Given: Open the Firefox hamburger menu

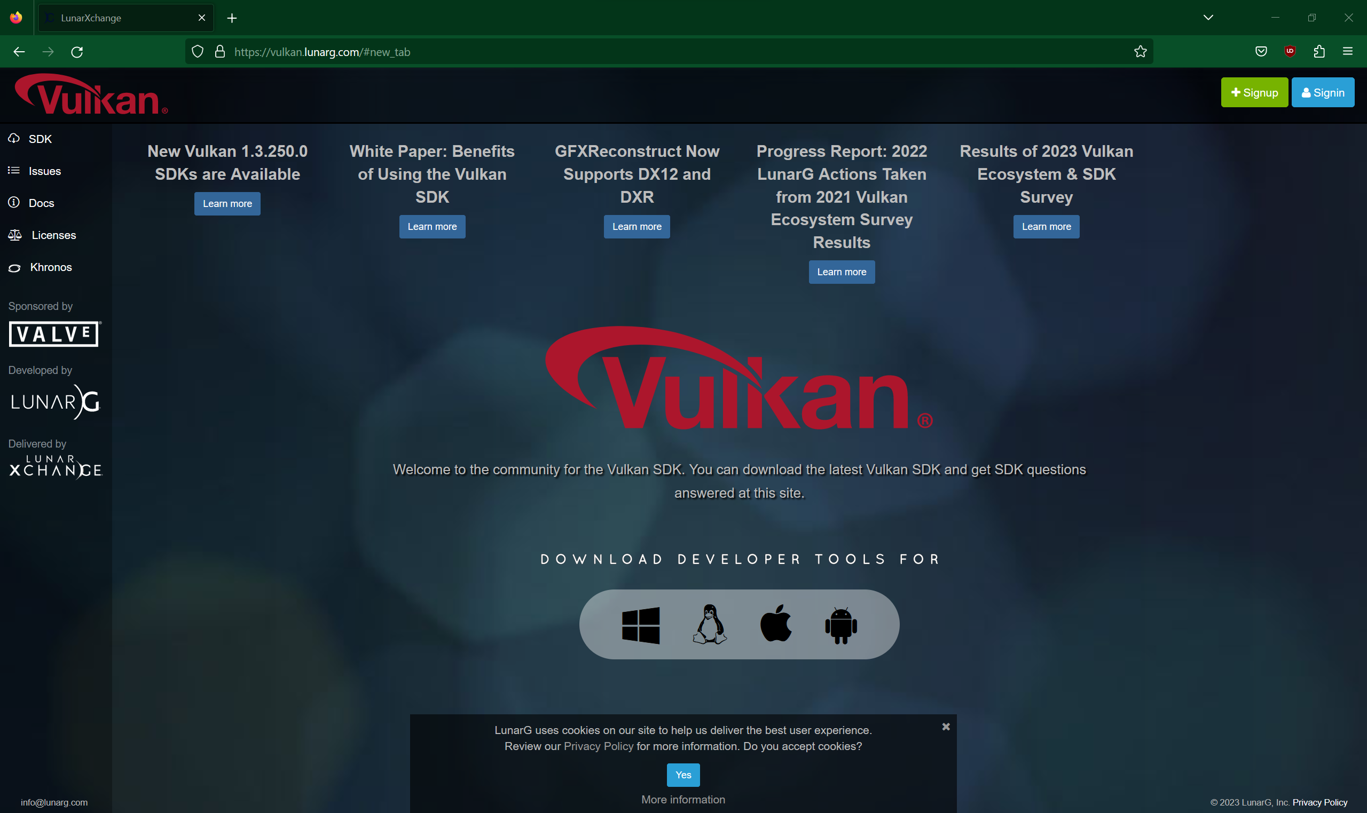Looking at the screenshot, I should click(1348, 52).
